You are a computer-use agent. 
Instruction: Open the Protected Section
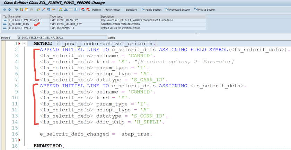coord(178,10)
